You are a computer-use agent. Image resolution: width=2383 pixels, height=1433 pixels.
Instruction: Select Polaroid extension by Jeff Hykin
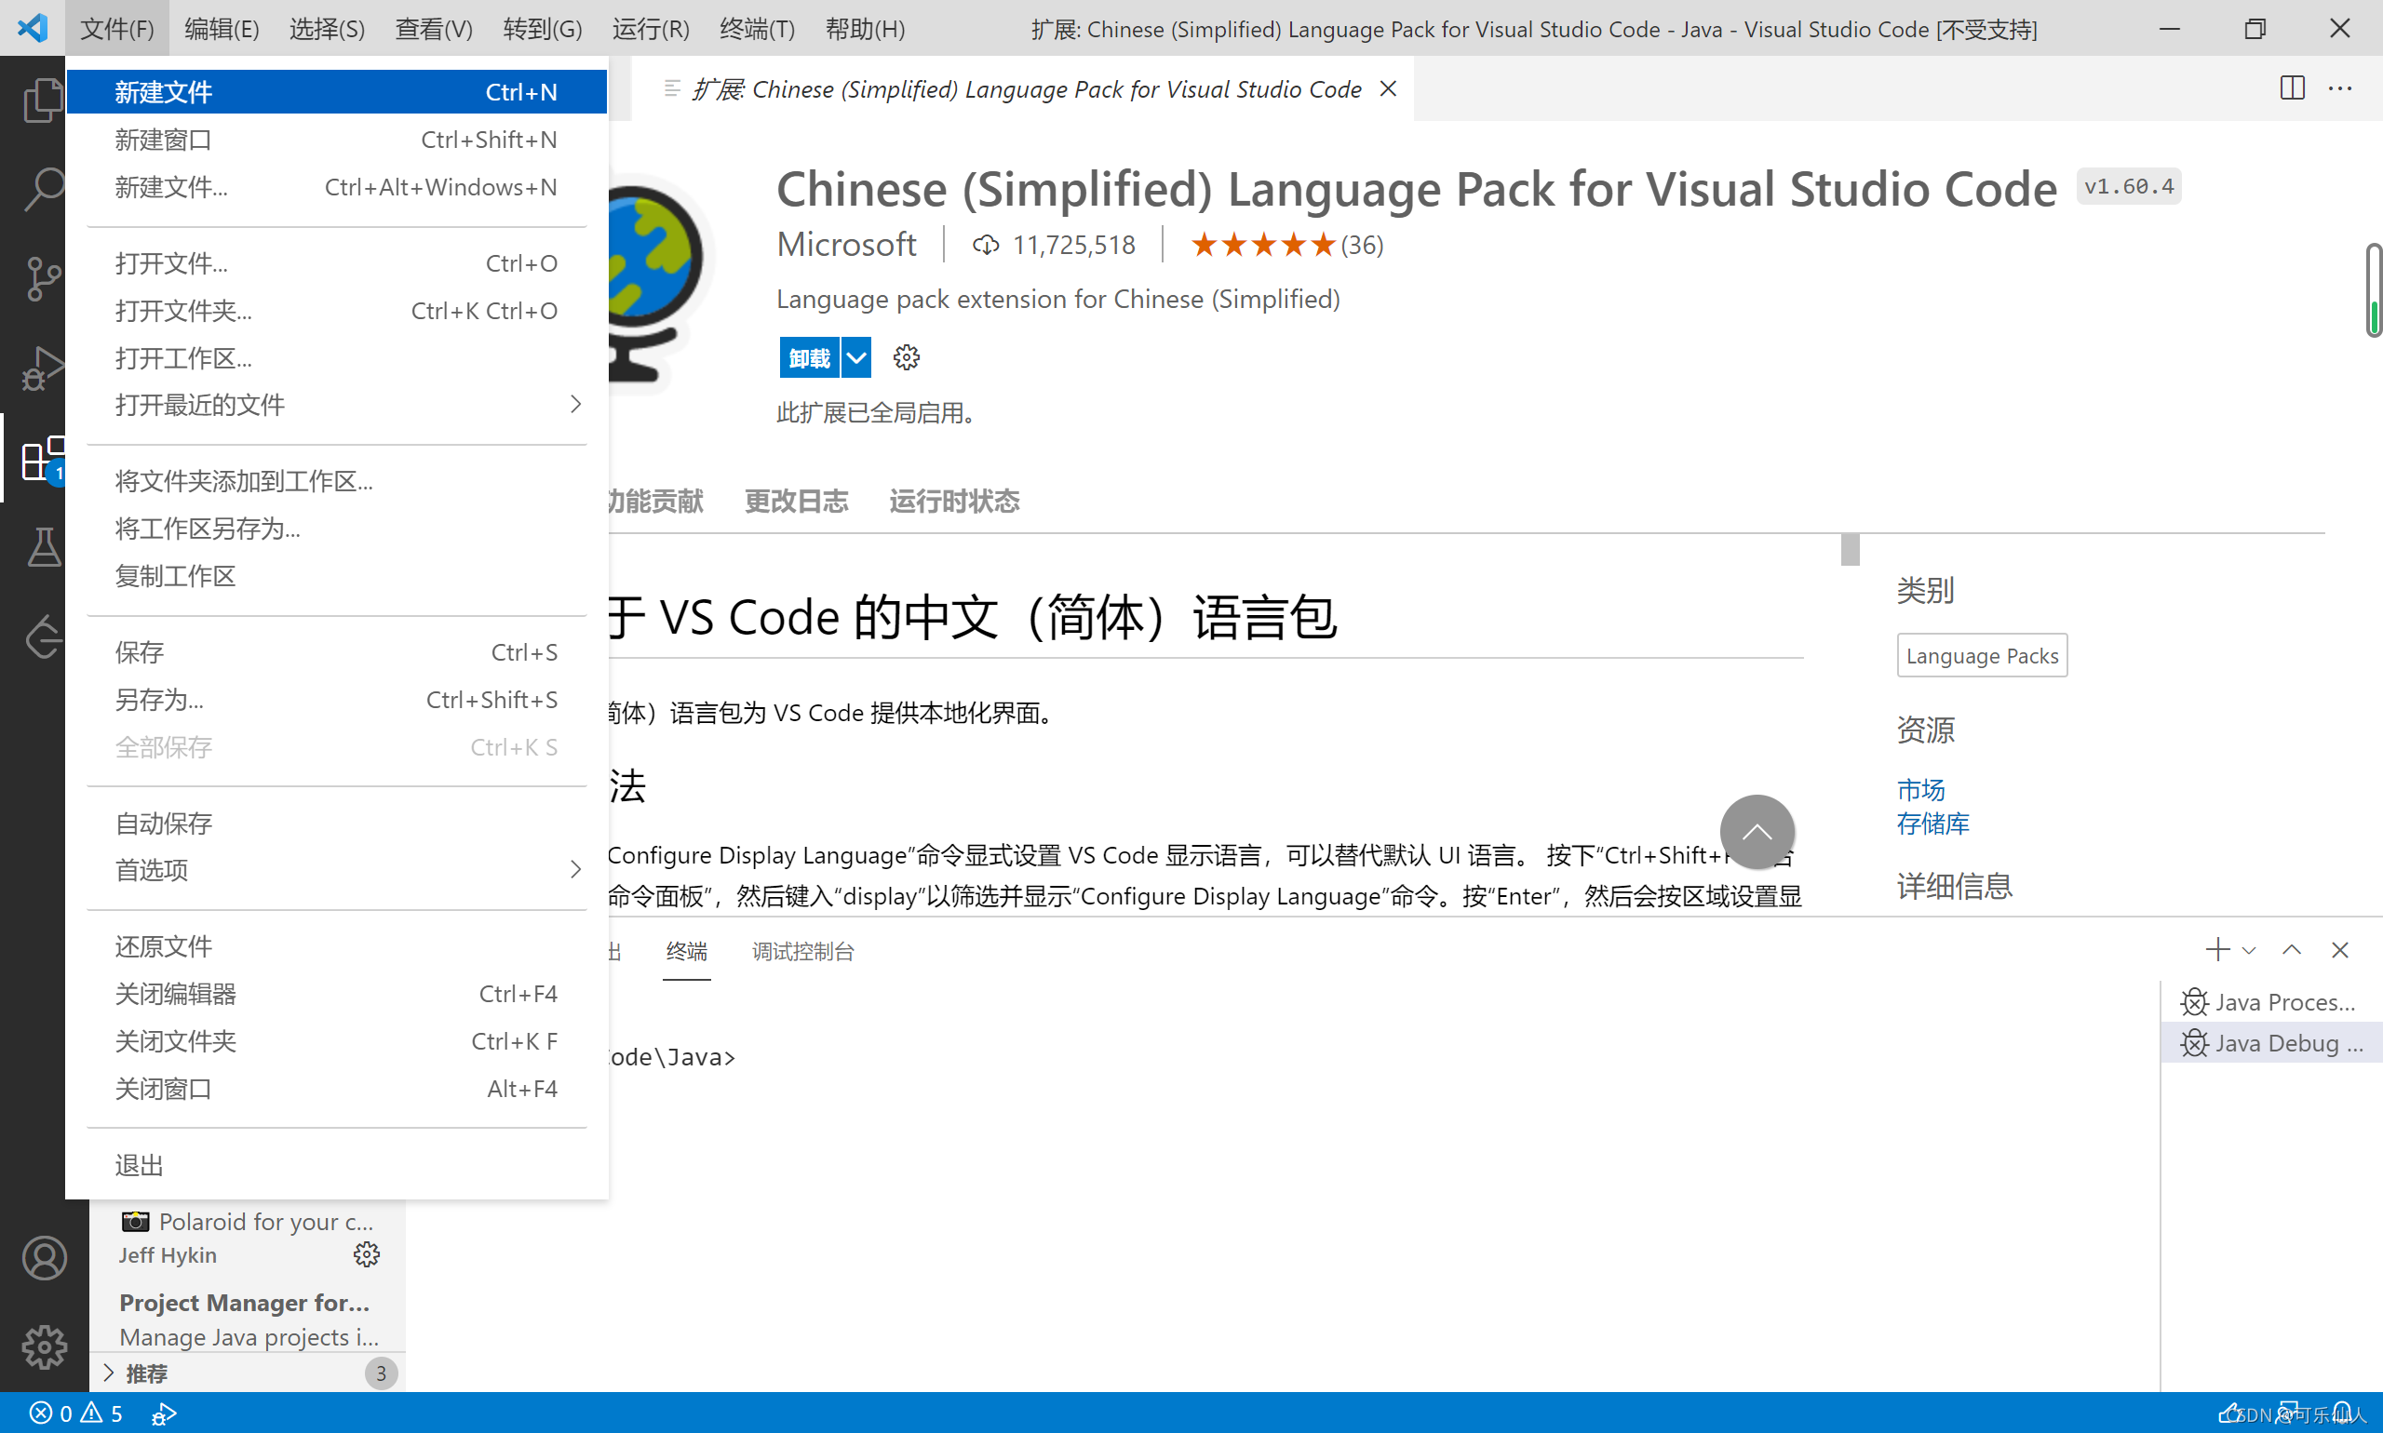tap(249, 1237)
